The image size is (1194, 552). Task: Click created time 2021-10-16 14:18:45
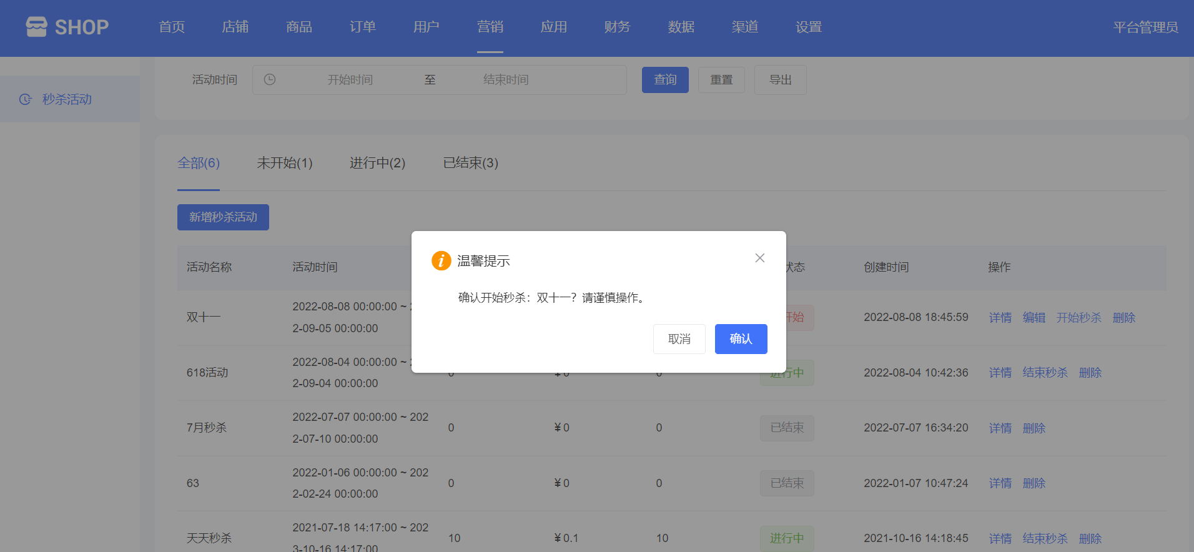(916, 538)
